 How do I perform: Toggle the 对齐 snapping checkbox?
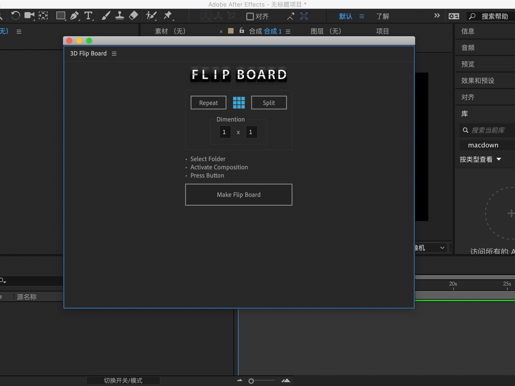tap(250, 16)
